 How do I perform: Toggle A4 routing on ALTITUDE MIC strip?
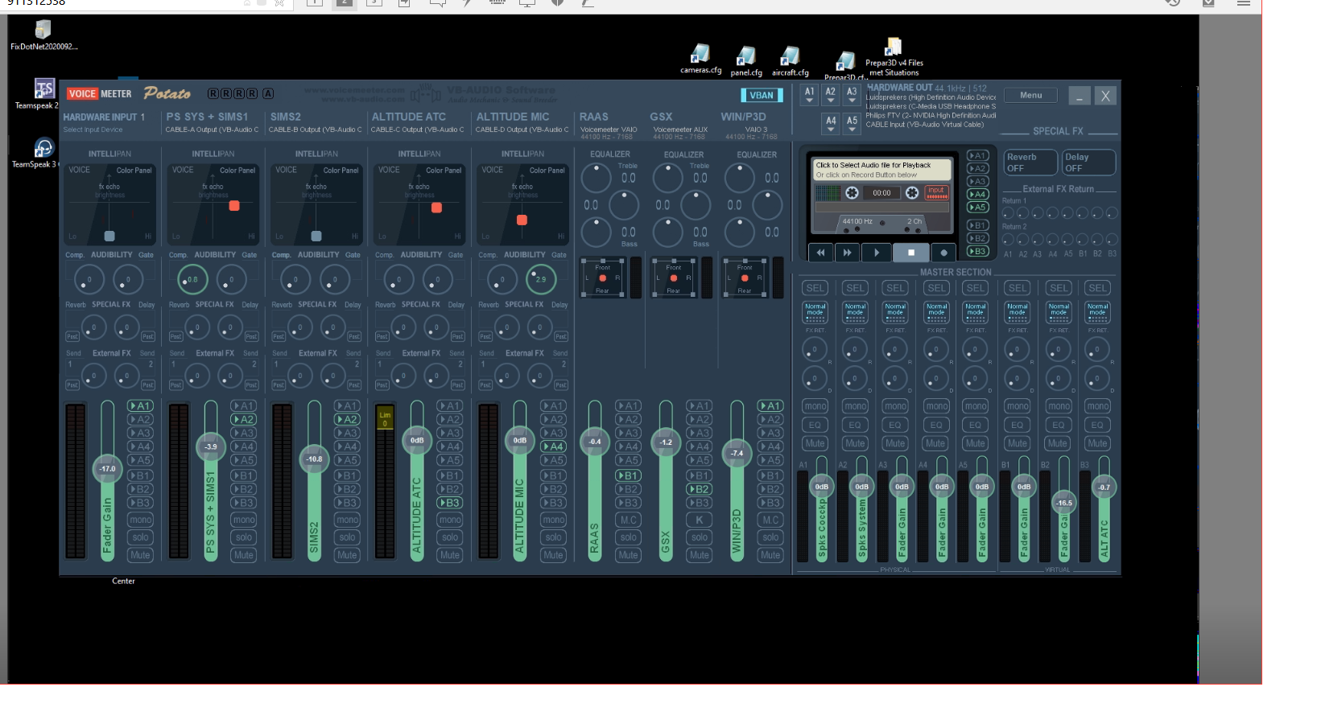tap(553, 446)
